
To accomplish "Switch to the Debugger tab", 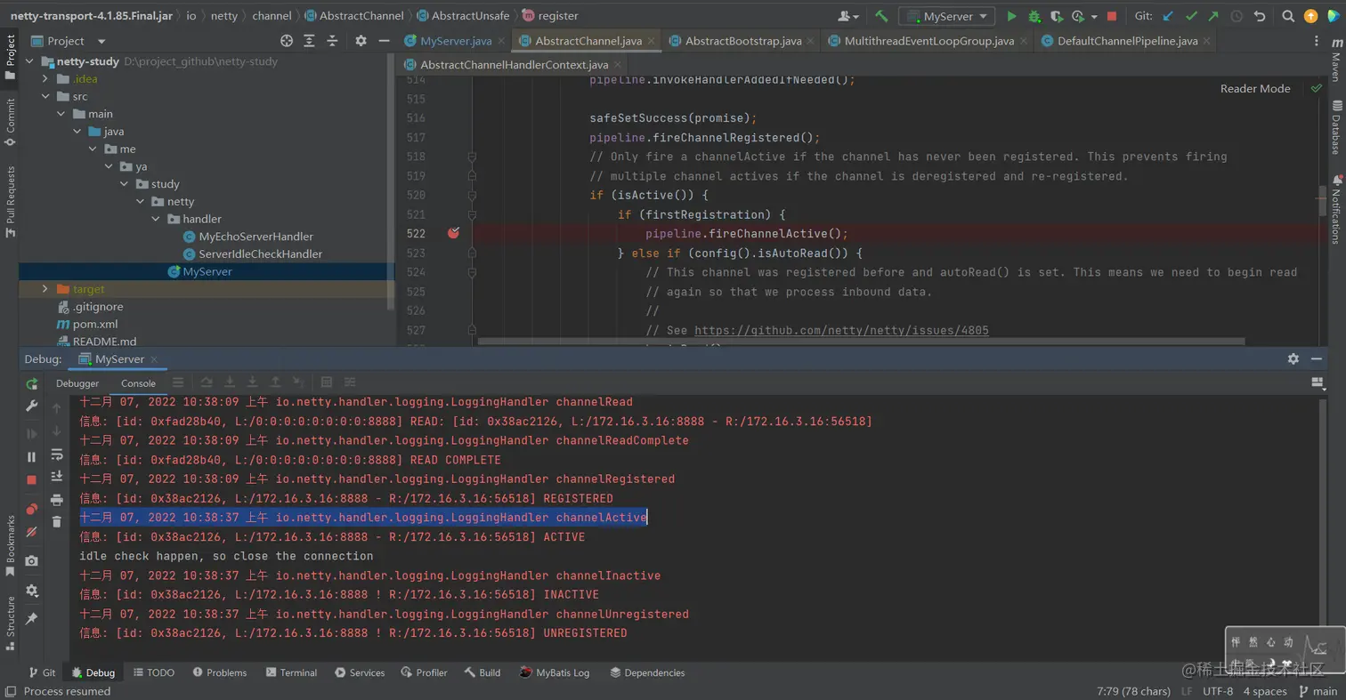I will click(x=77, y=383).
